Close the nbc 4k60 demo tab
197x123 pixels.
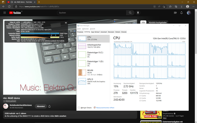click(35, 2)
